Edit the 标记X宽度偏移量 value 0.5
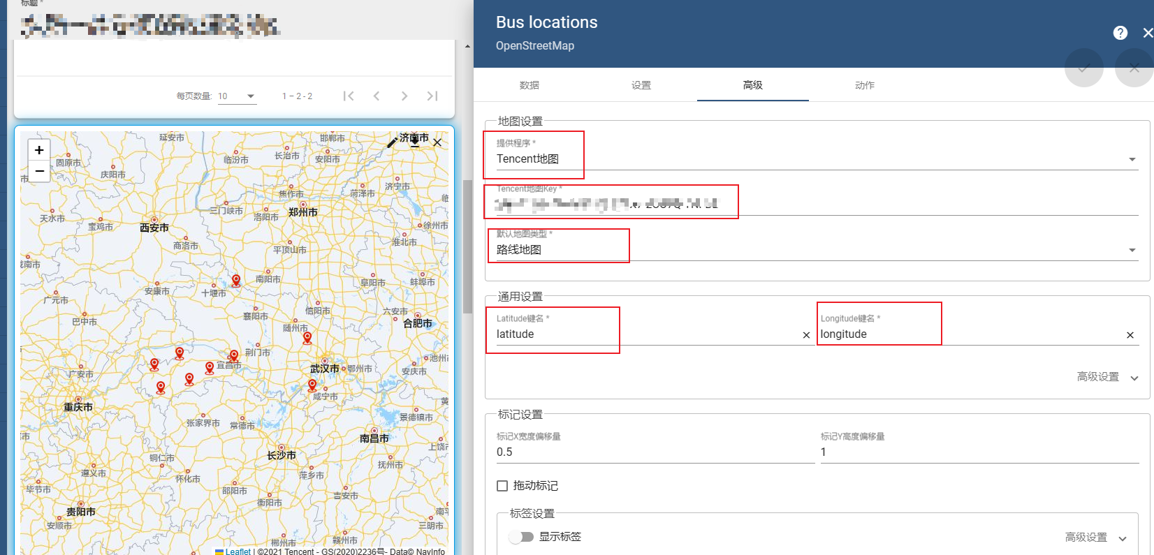The width and height of the screenshot is (1154, 555). coord(655,452)
